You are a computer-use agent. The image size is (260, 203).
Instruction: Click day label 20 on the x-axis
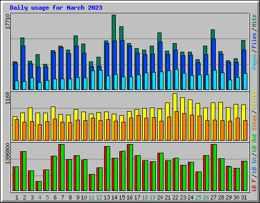point(160,197)
